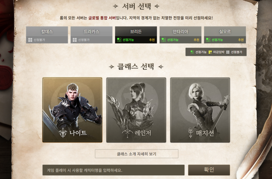Open 클래스 소개 자세히 보기
Image resolution: width=272 pixels, height=179 pixels.
pos(137,154)
